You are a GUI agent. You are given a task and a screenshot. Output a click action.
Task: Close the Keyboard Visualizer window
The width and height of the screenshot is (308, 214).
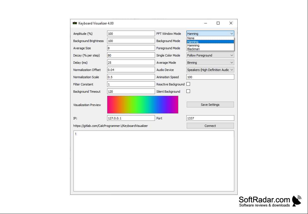click(231, 23)
